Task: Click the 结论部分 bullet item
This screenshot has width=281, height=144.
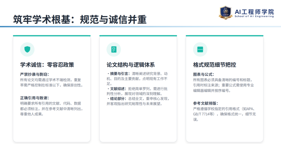Action: (138, 101)
